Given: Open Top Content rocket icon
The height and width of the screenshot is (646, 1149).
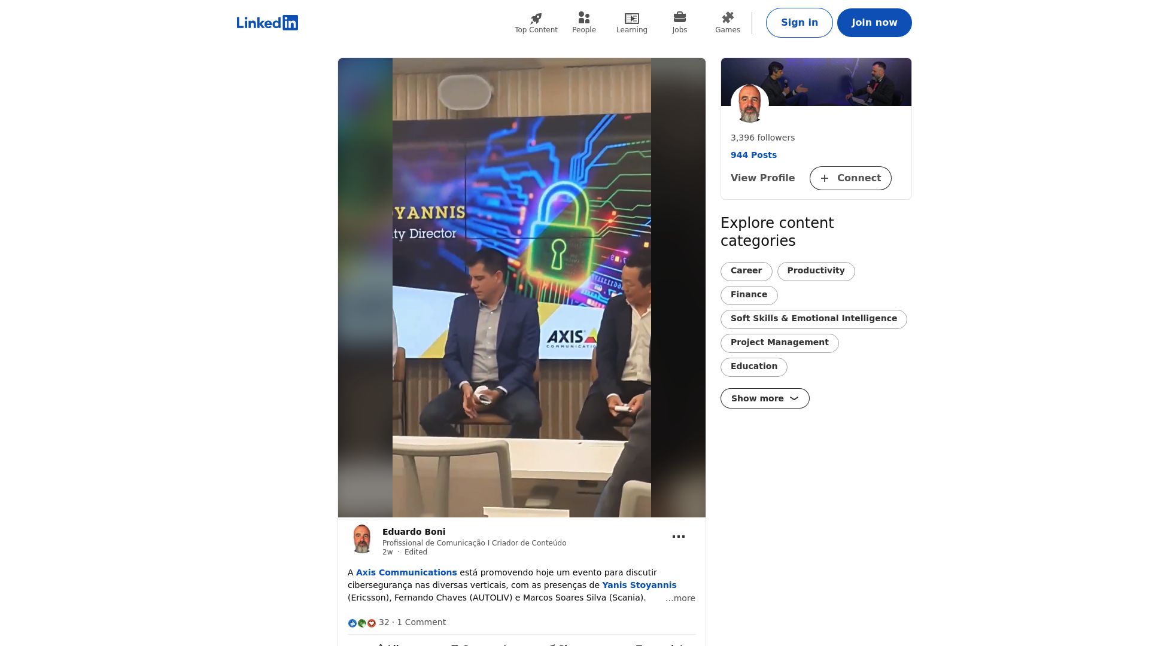Looking at the screenshot, I should coord(536,19).
